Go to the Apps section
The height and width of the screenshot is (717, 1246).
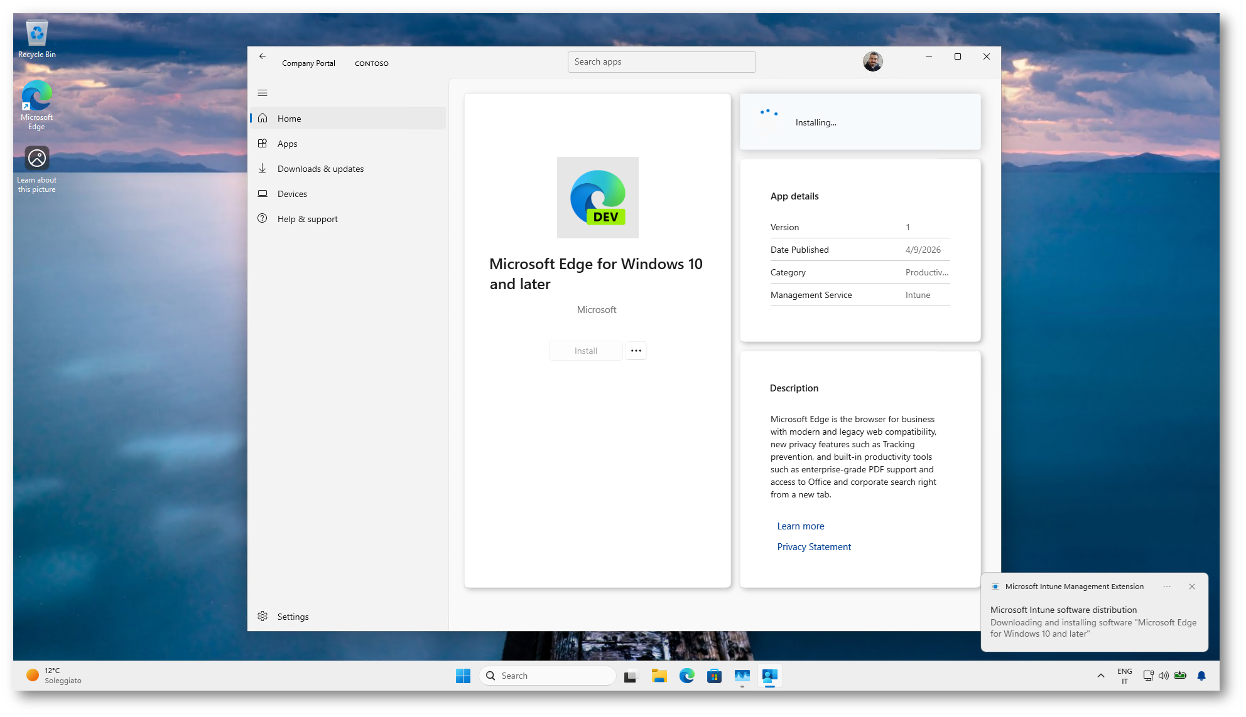coord(288,144)
